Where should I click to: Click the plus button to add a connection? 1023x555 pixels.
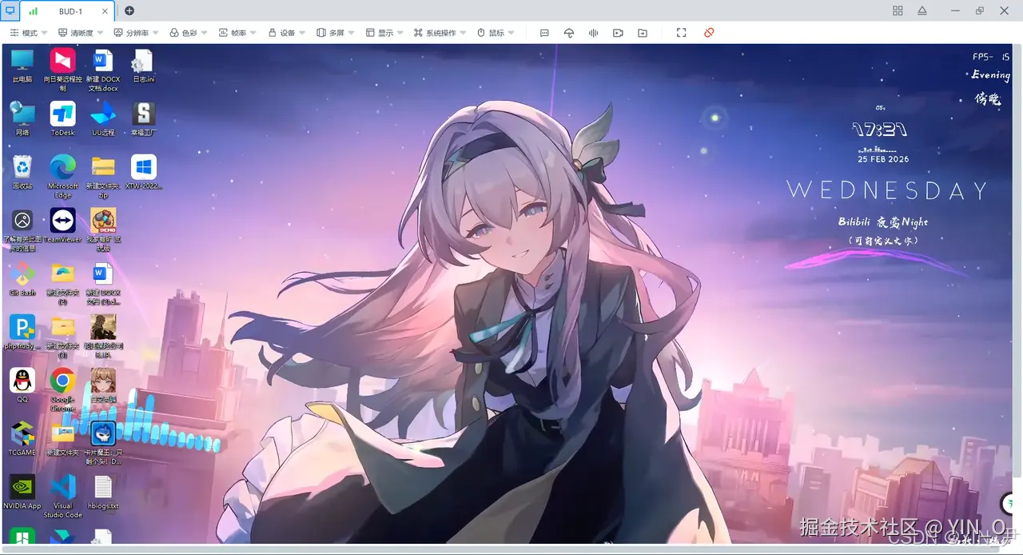130,11
